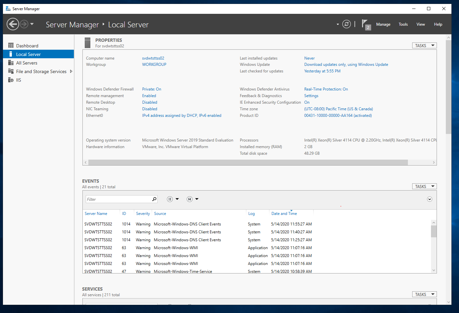
Task: Click the Server Manager title bar icon
Action: [8, 9]
